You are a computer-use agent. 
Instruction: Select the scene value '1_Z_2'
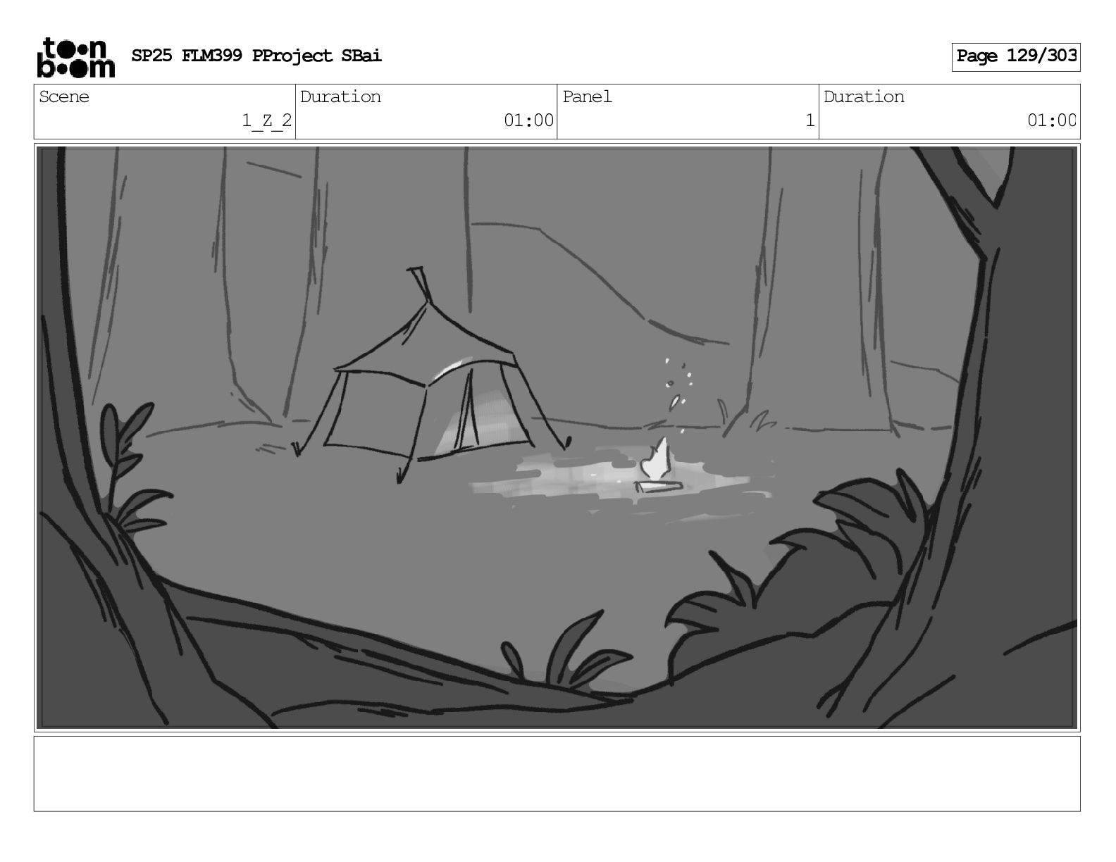266,120
